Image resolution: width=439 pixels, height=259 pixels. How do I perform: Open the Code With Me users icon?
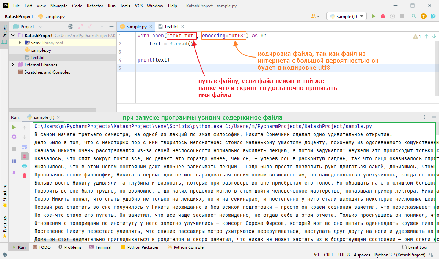pyautogui.click(x=313, y=16)
